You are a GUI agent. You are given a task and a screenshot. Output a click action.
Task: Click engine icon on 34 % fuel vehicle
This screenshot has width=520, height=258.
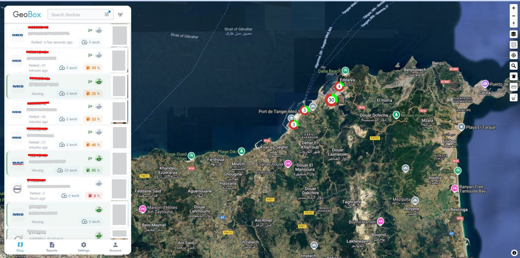[99, 56]
